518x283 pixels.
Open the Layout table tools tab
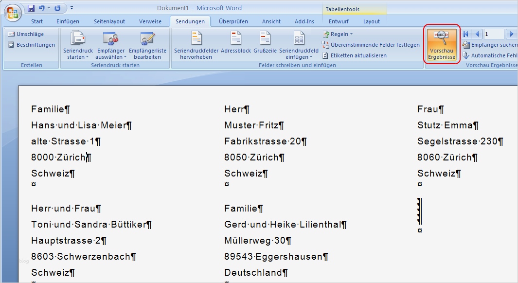(371, 21)
